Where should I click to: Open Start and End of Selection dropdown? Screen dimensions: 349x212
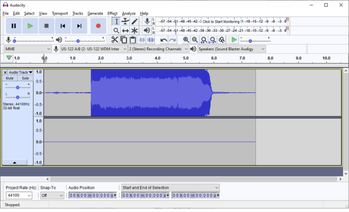click(x=170, y=187)
